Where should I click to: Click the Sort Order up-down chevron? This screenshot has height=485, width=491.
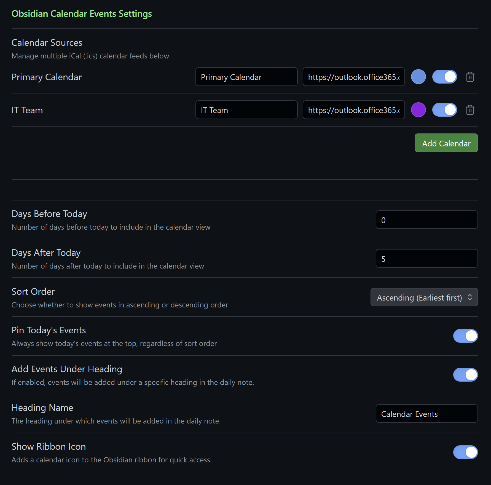470,298
